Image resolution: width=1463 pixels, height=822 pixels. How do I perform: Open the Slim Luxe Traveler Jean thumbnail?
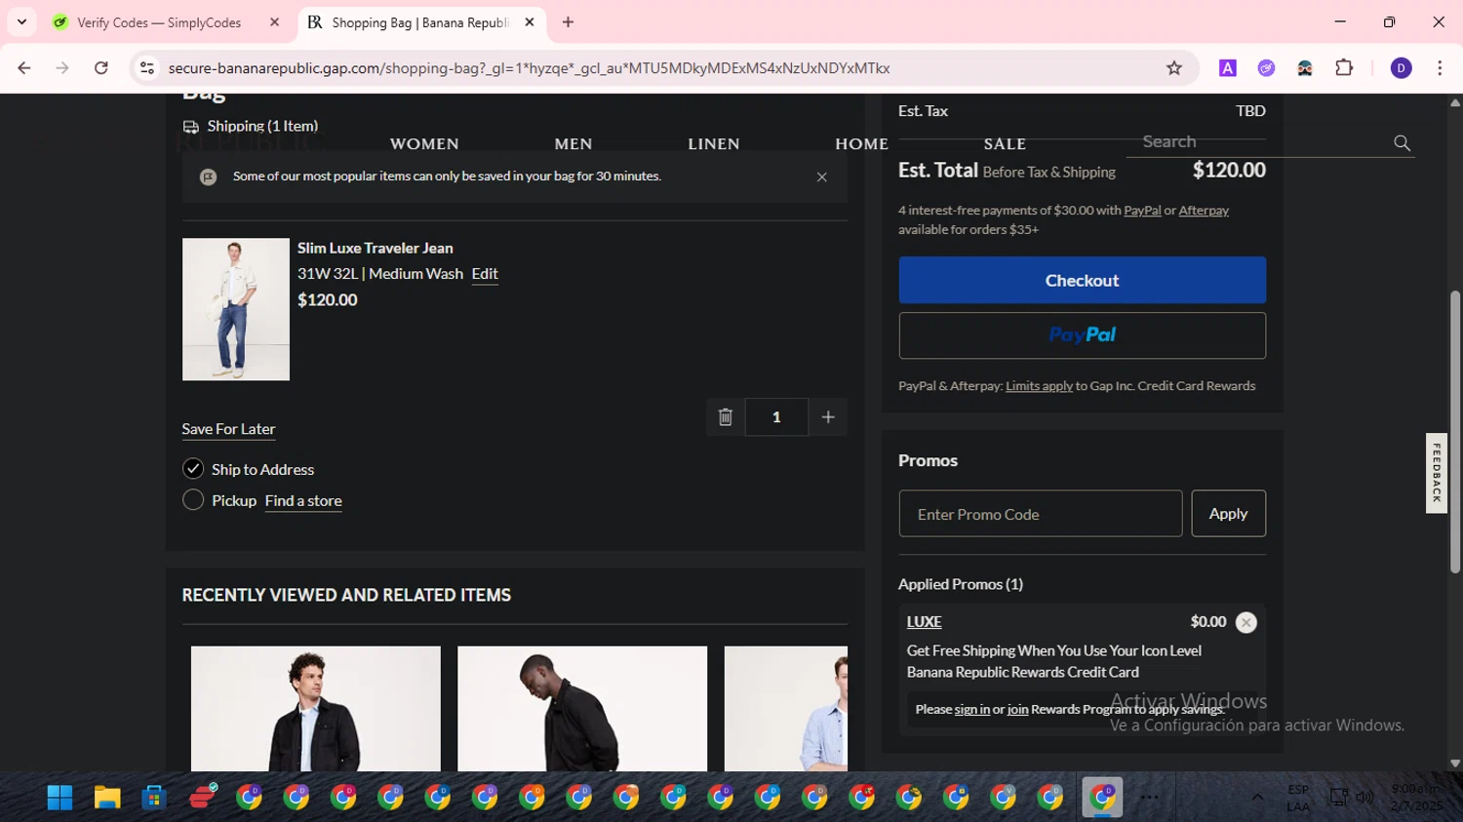pyautogui.click(x=236, y=309)
